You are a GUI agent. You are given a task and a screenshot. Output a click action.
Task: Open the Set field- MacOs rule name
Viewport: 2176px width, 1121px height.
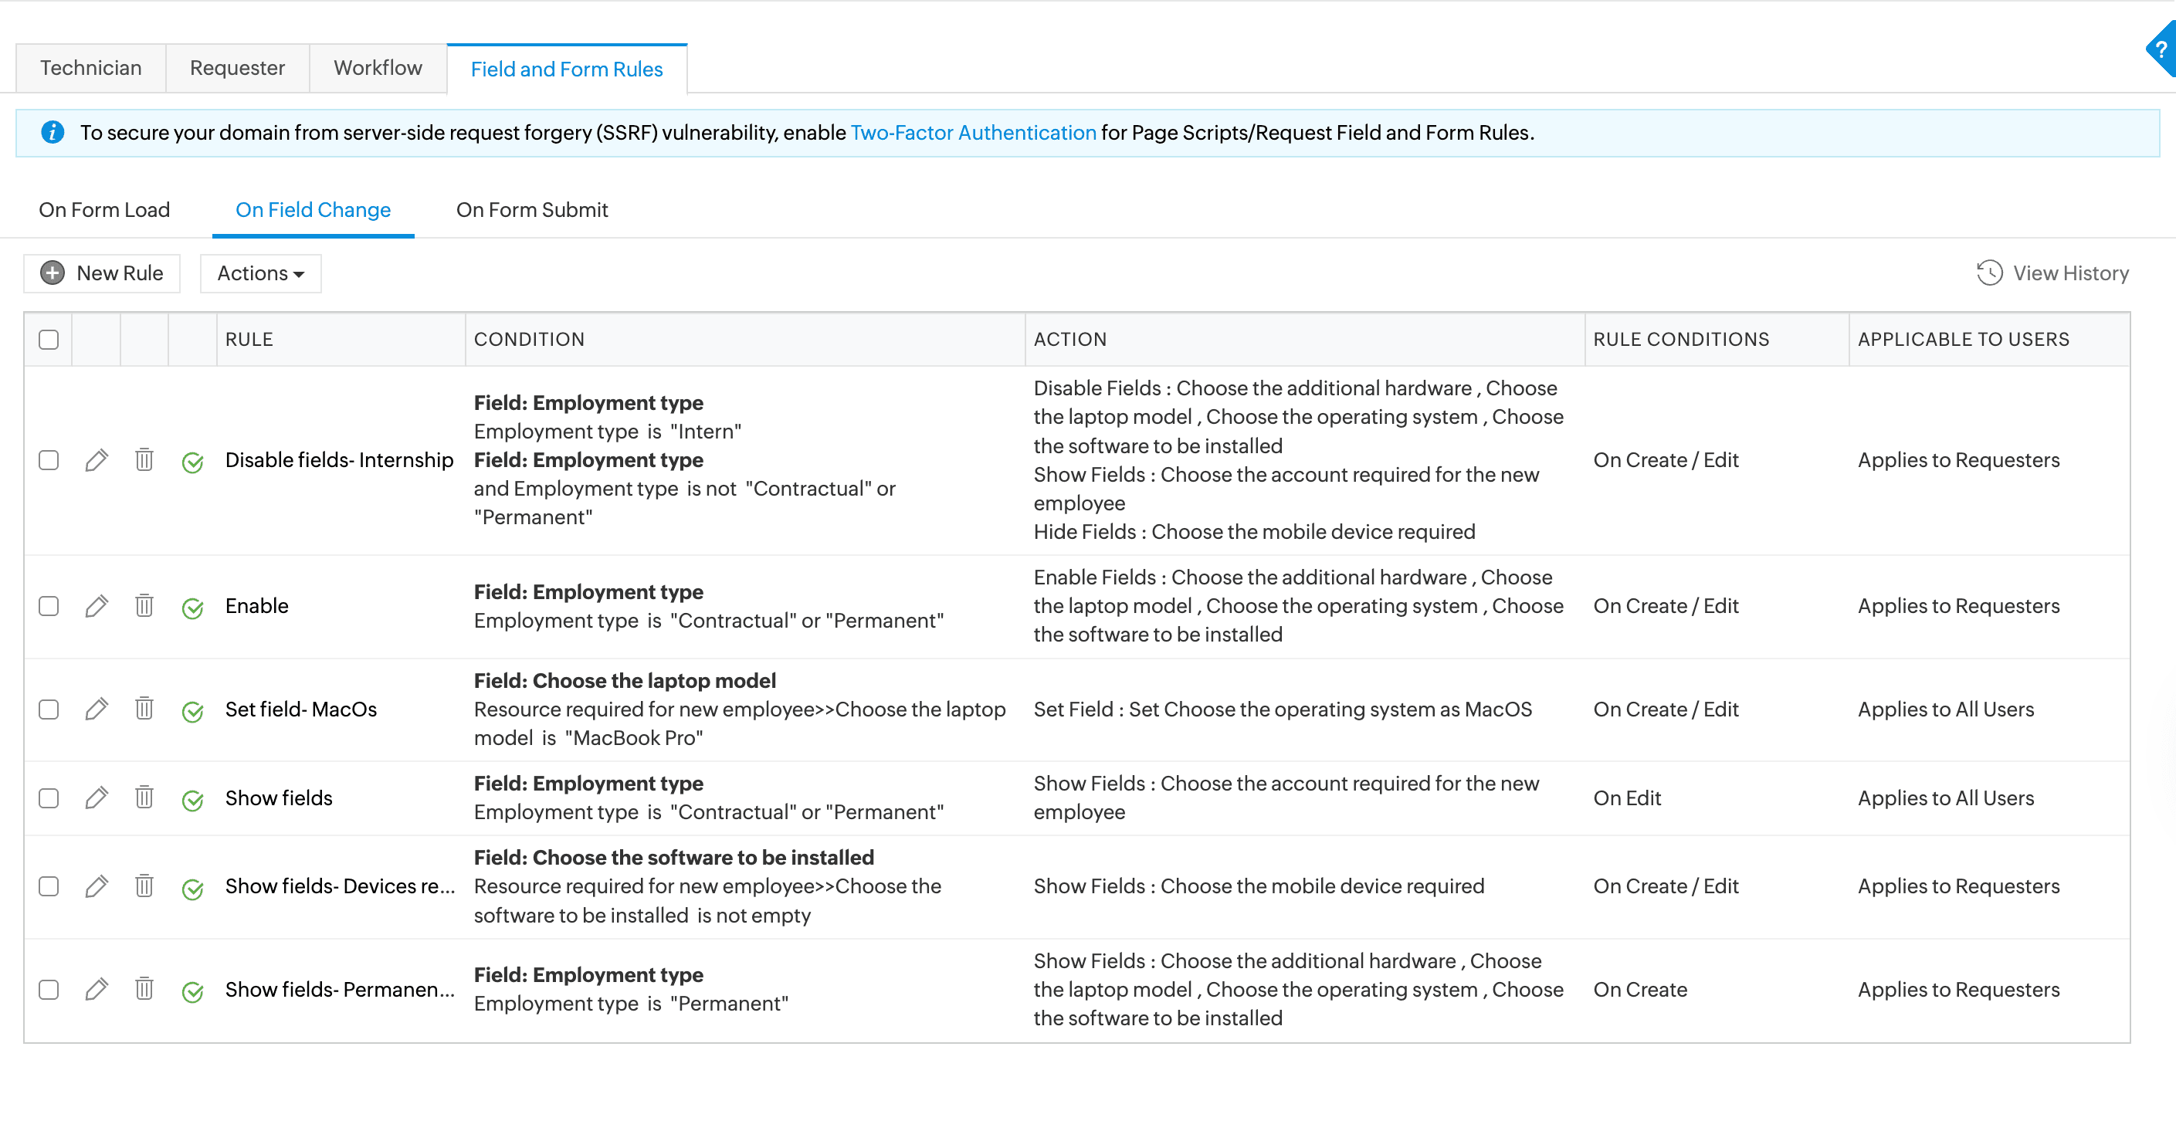(302, 710)
